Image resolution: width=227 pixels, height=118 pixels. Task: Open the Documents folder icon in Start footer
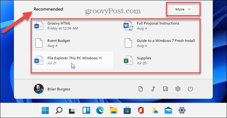[x=141, y=89]
